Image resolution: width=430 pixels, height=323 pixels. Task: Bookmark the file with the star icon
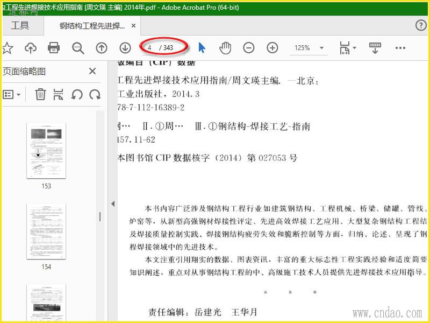[8, 48]
